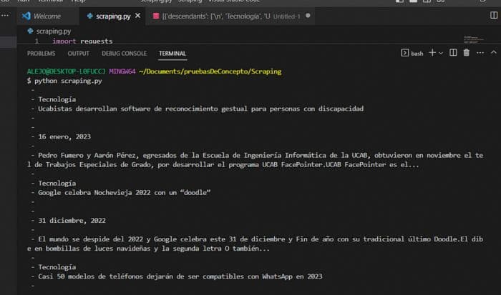Open the terminal panel more actions menu
The height and width of the screenshot is (295, 501).
coord(480,53)
